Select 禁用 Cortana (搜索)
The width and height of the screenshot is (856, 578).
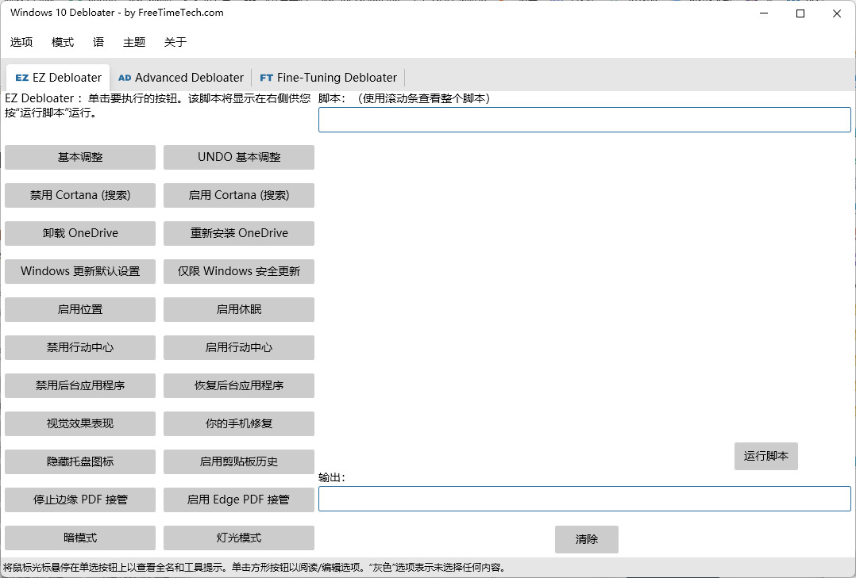[x=80, y=195]
